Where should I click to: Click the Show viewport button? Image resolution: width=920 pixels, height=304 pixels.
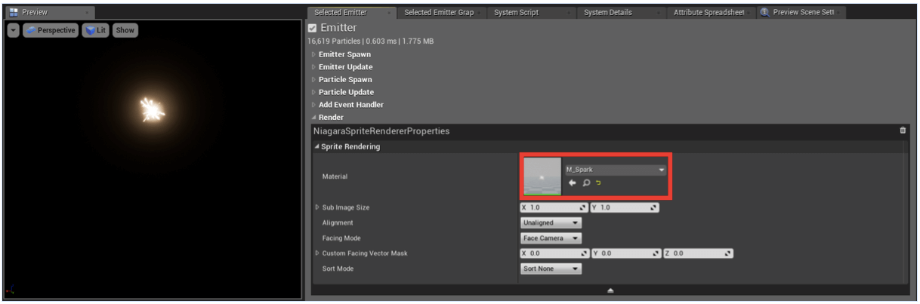pyautogui.click(x=125, y=30)
